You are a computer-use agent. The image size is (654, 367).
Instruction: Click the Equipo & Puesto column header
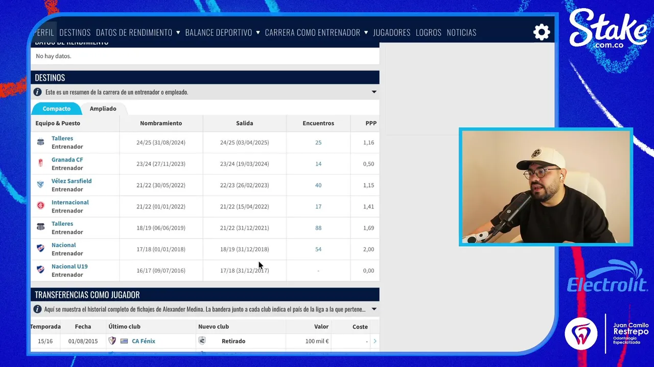point(58,123)
